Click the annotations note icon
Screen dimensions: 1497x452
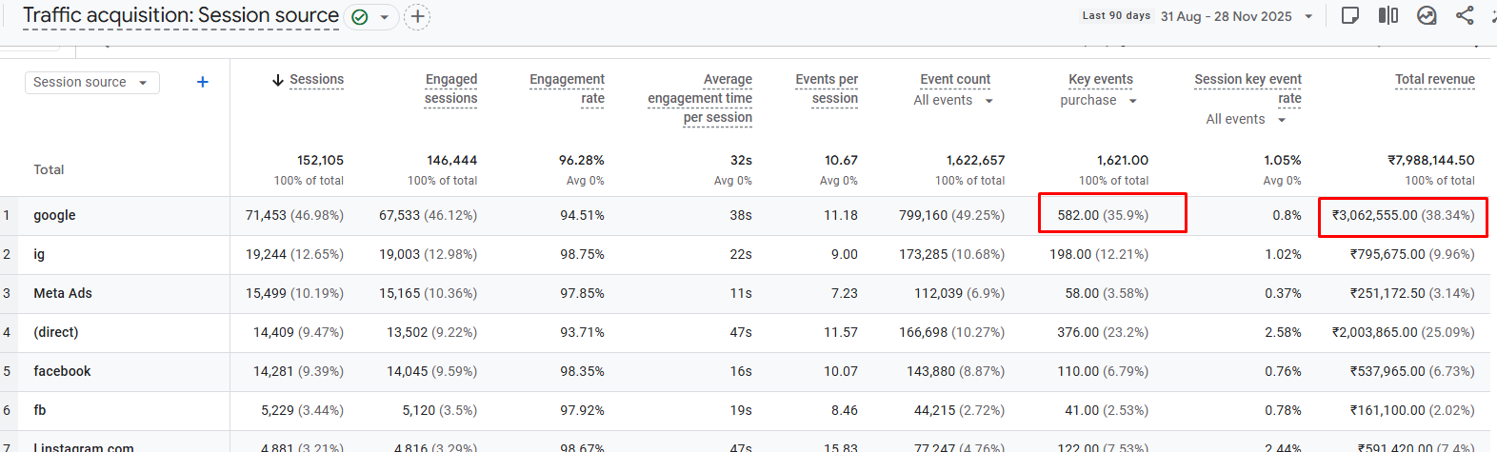(1349, 15)
